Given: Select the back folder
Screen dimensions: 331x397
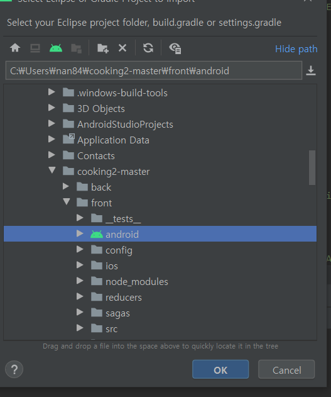Looking at the screenshot, I should [160, 187].
